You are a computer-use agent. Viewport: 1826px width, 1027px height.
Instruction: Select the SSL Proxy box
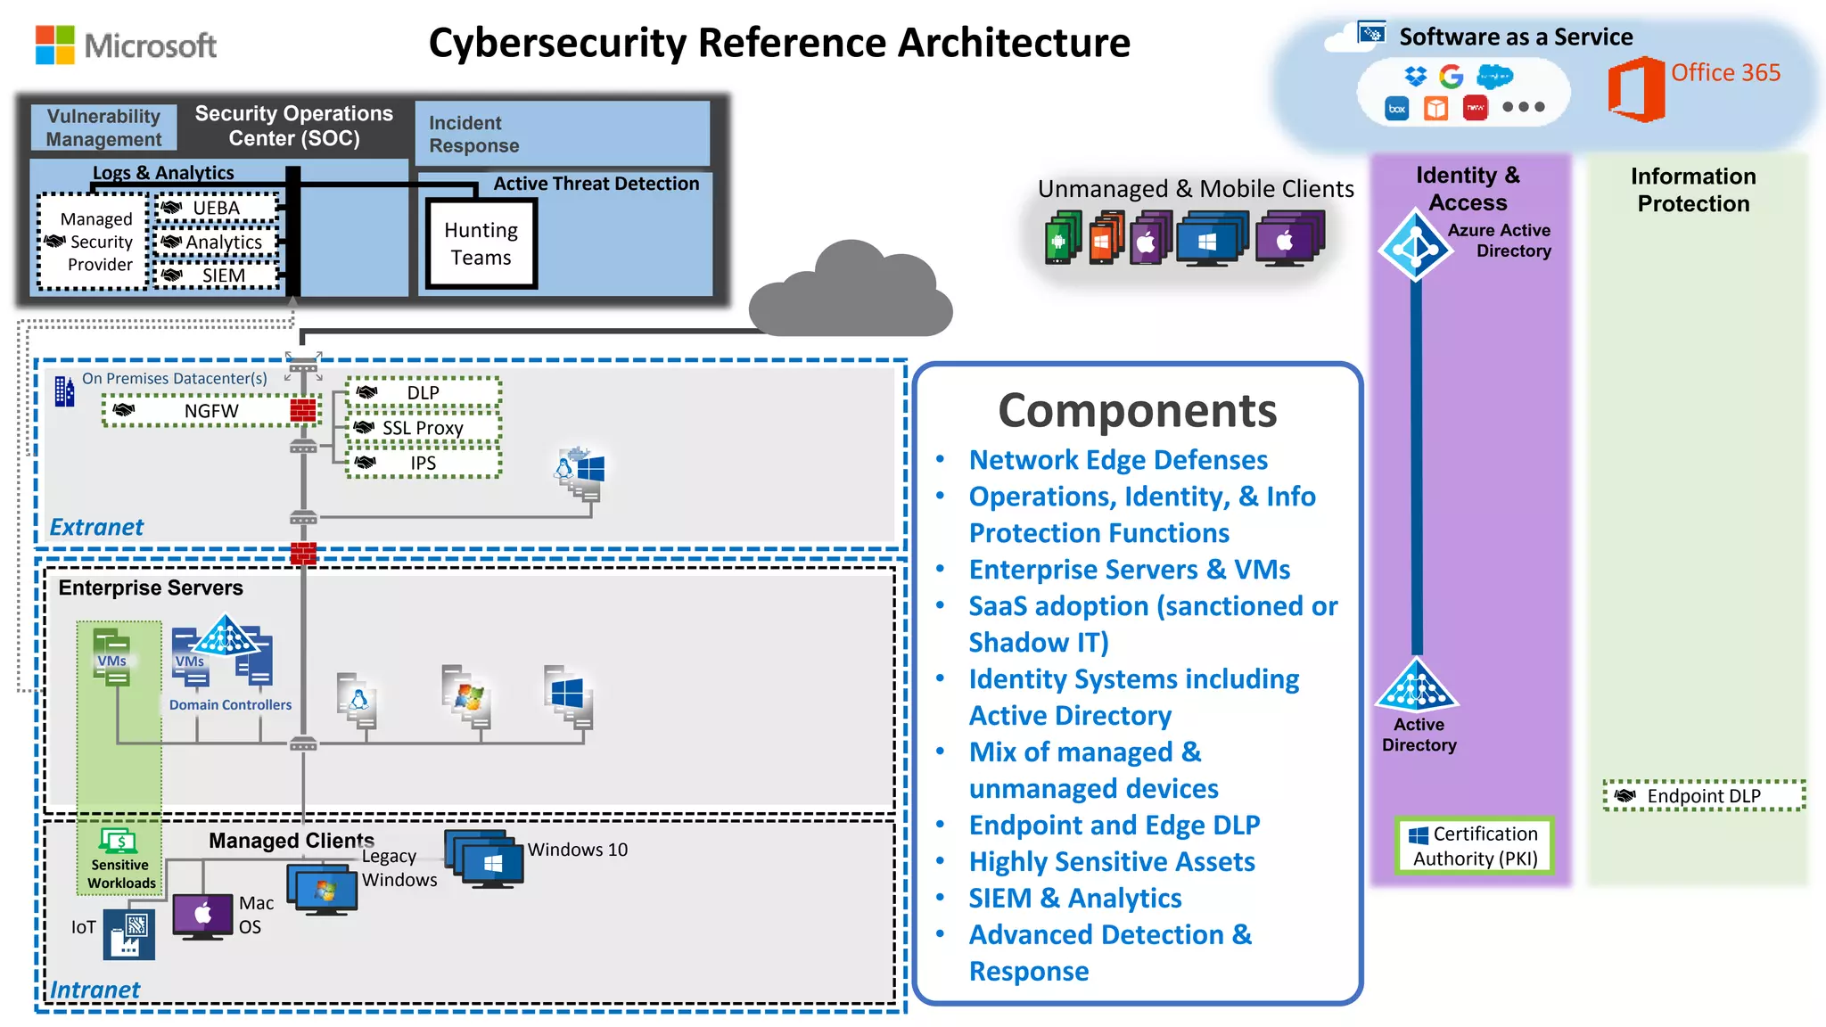423,428
